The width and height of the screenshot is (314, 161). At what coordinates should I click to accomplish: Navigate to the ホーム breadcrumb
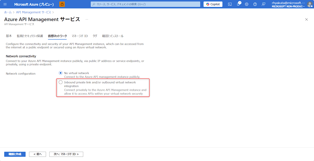pyautogui.click(x=8, y=12)
